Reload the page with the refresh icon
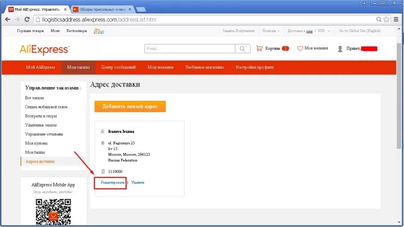Image resolution: width=404 pixels, height=227 pixels. pos(27,19)
